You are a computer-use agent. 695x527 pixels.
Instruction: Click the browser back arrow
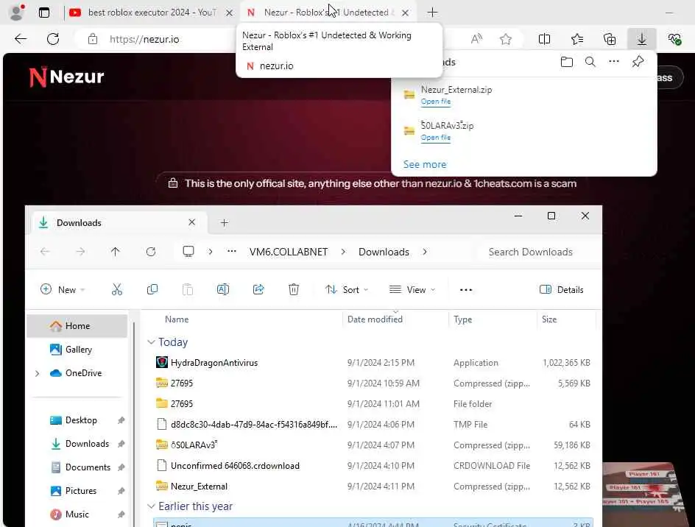21,39
